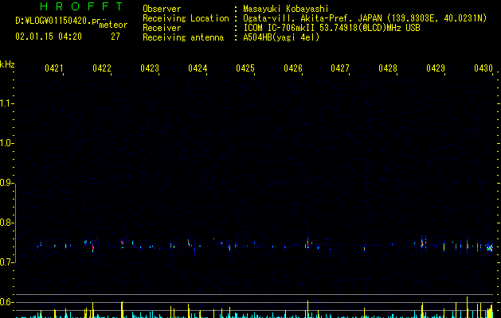Click the 1.1 kHz axis label

[6, 103]
